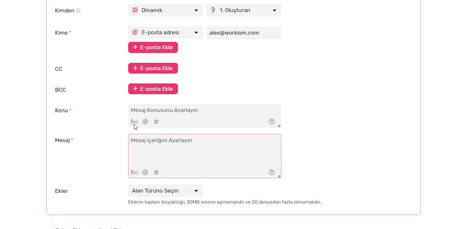Click the Mesaj label text
The width and height of the screenshot is (452, 229).
62,140
